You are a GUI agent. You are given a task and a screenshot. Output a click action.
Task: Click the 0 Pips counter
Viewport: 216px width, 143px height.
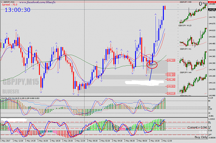203,4
